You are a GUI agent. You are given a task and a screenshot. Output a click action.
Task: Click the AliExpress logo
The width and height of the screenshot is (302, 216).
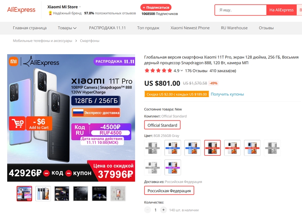[21, 10]
